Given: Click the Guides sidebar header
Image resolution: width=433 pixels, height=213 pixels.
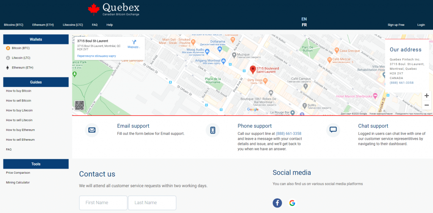Looking at the screenshot, I should (36, 82).
